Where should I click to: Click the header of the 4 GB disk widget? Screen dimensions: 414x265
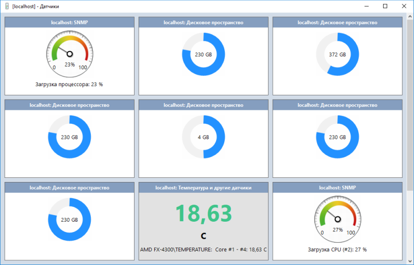click(203, 105)
